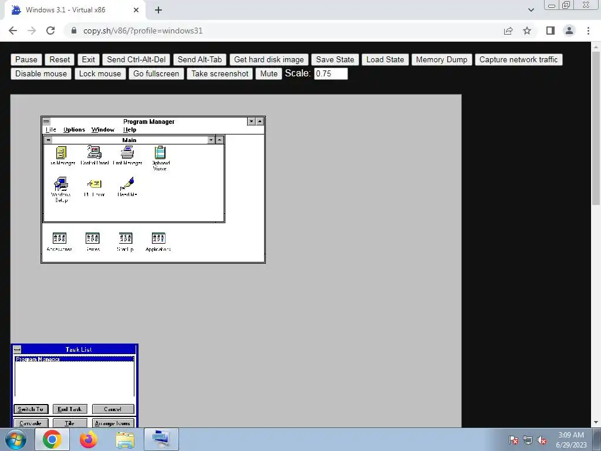Viewport: 601px width, 451px height.
Task: Open Main group window control menu box
Action: pyautogui.click(x=48, y=140)
